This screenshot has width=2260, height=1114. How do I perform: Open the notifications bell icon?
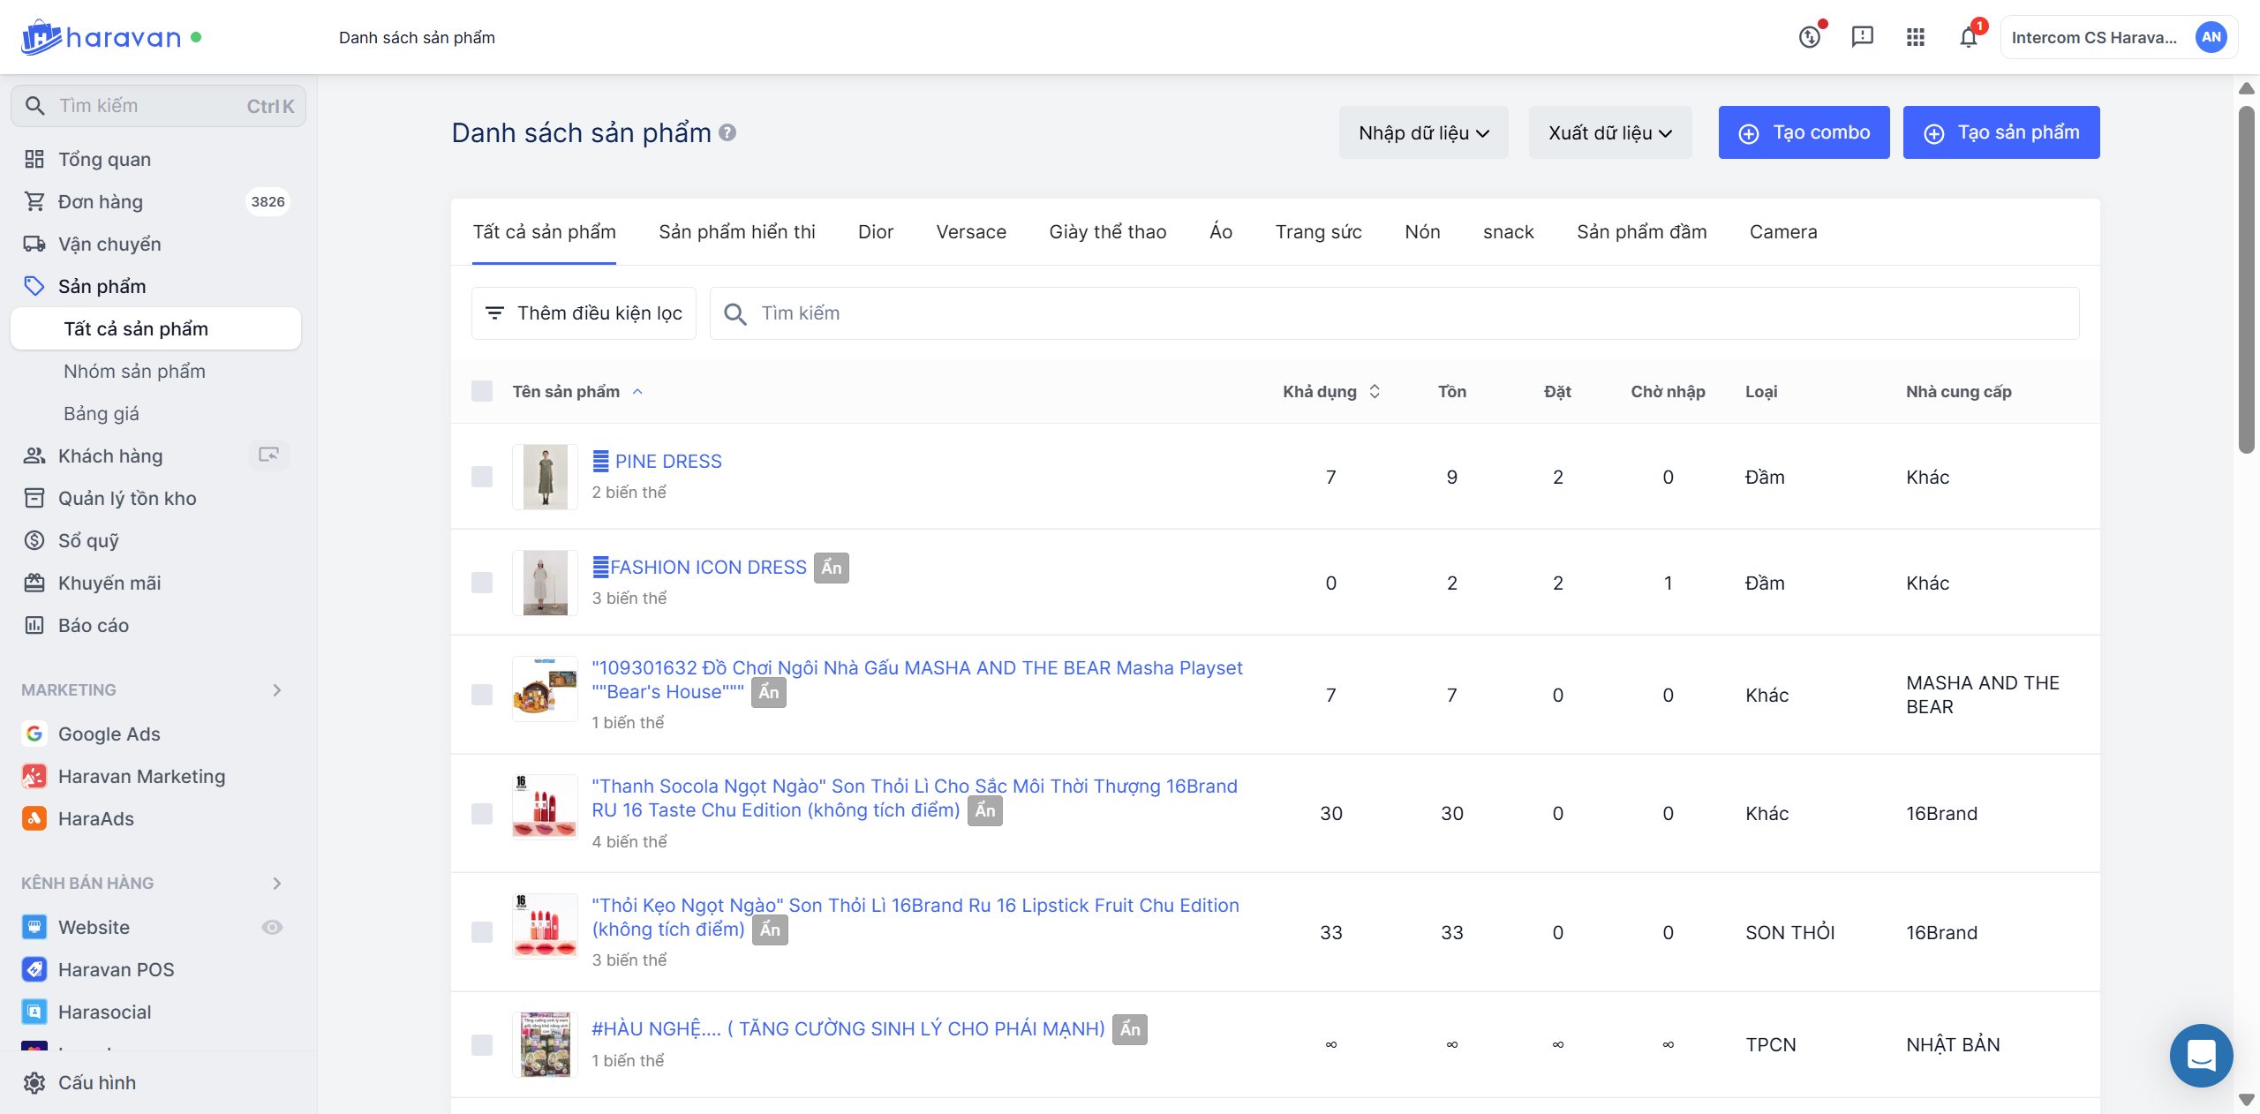click(1968, 37)
